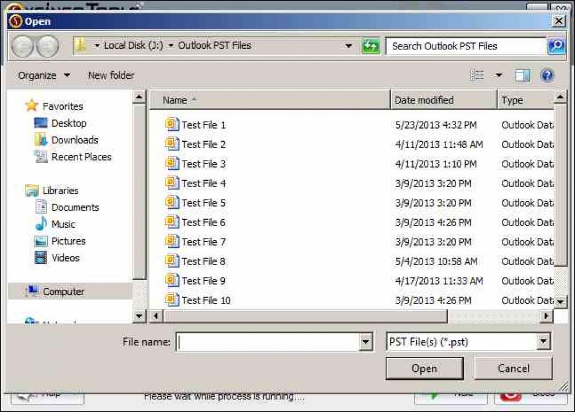Click the Open button
Image resolution: width=575 pixels, height=412 pixels.
[x=424, y=368]
